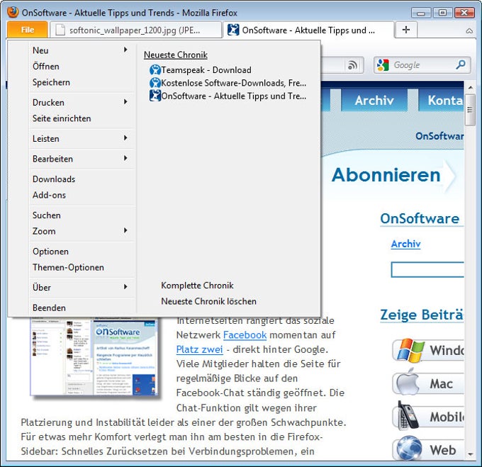This screenshot has width=482, height=467.
Task: Open Themen-Optionen menu entry
Action: point(68,268)
